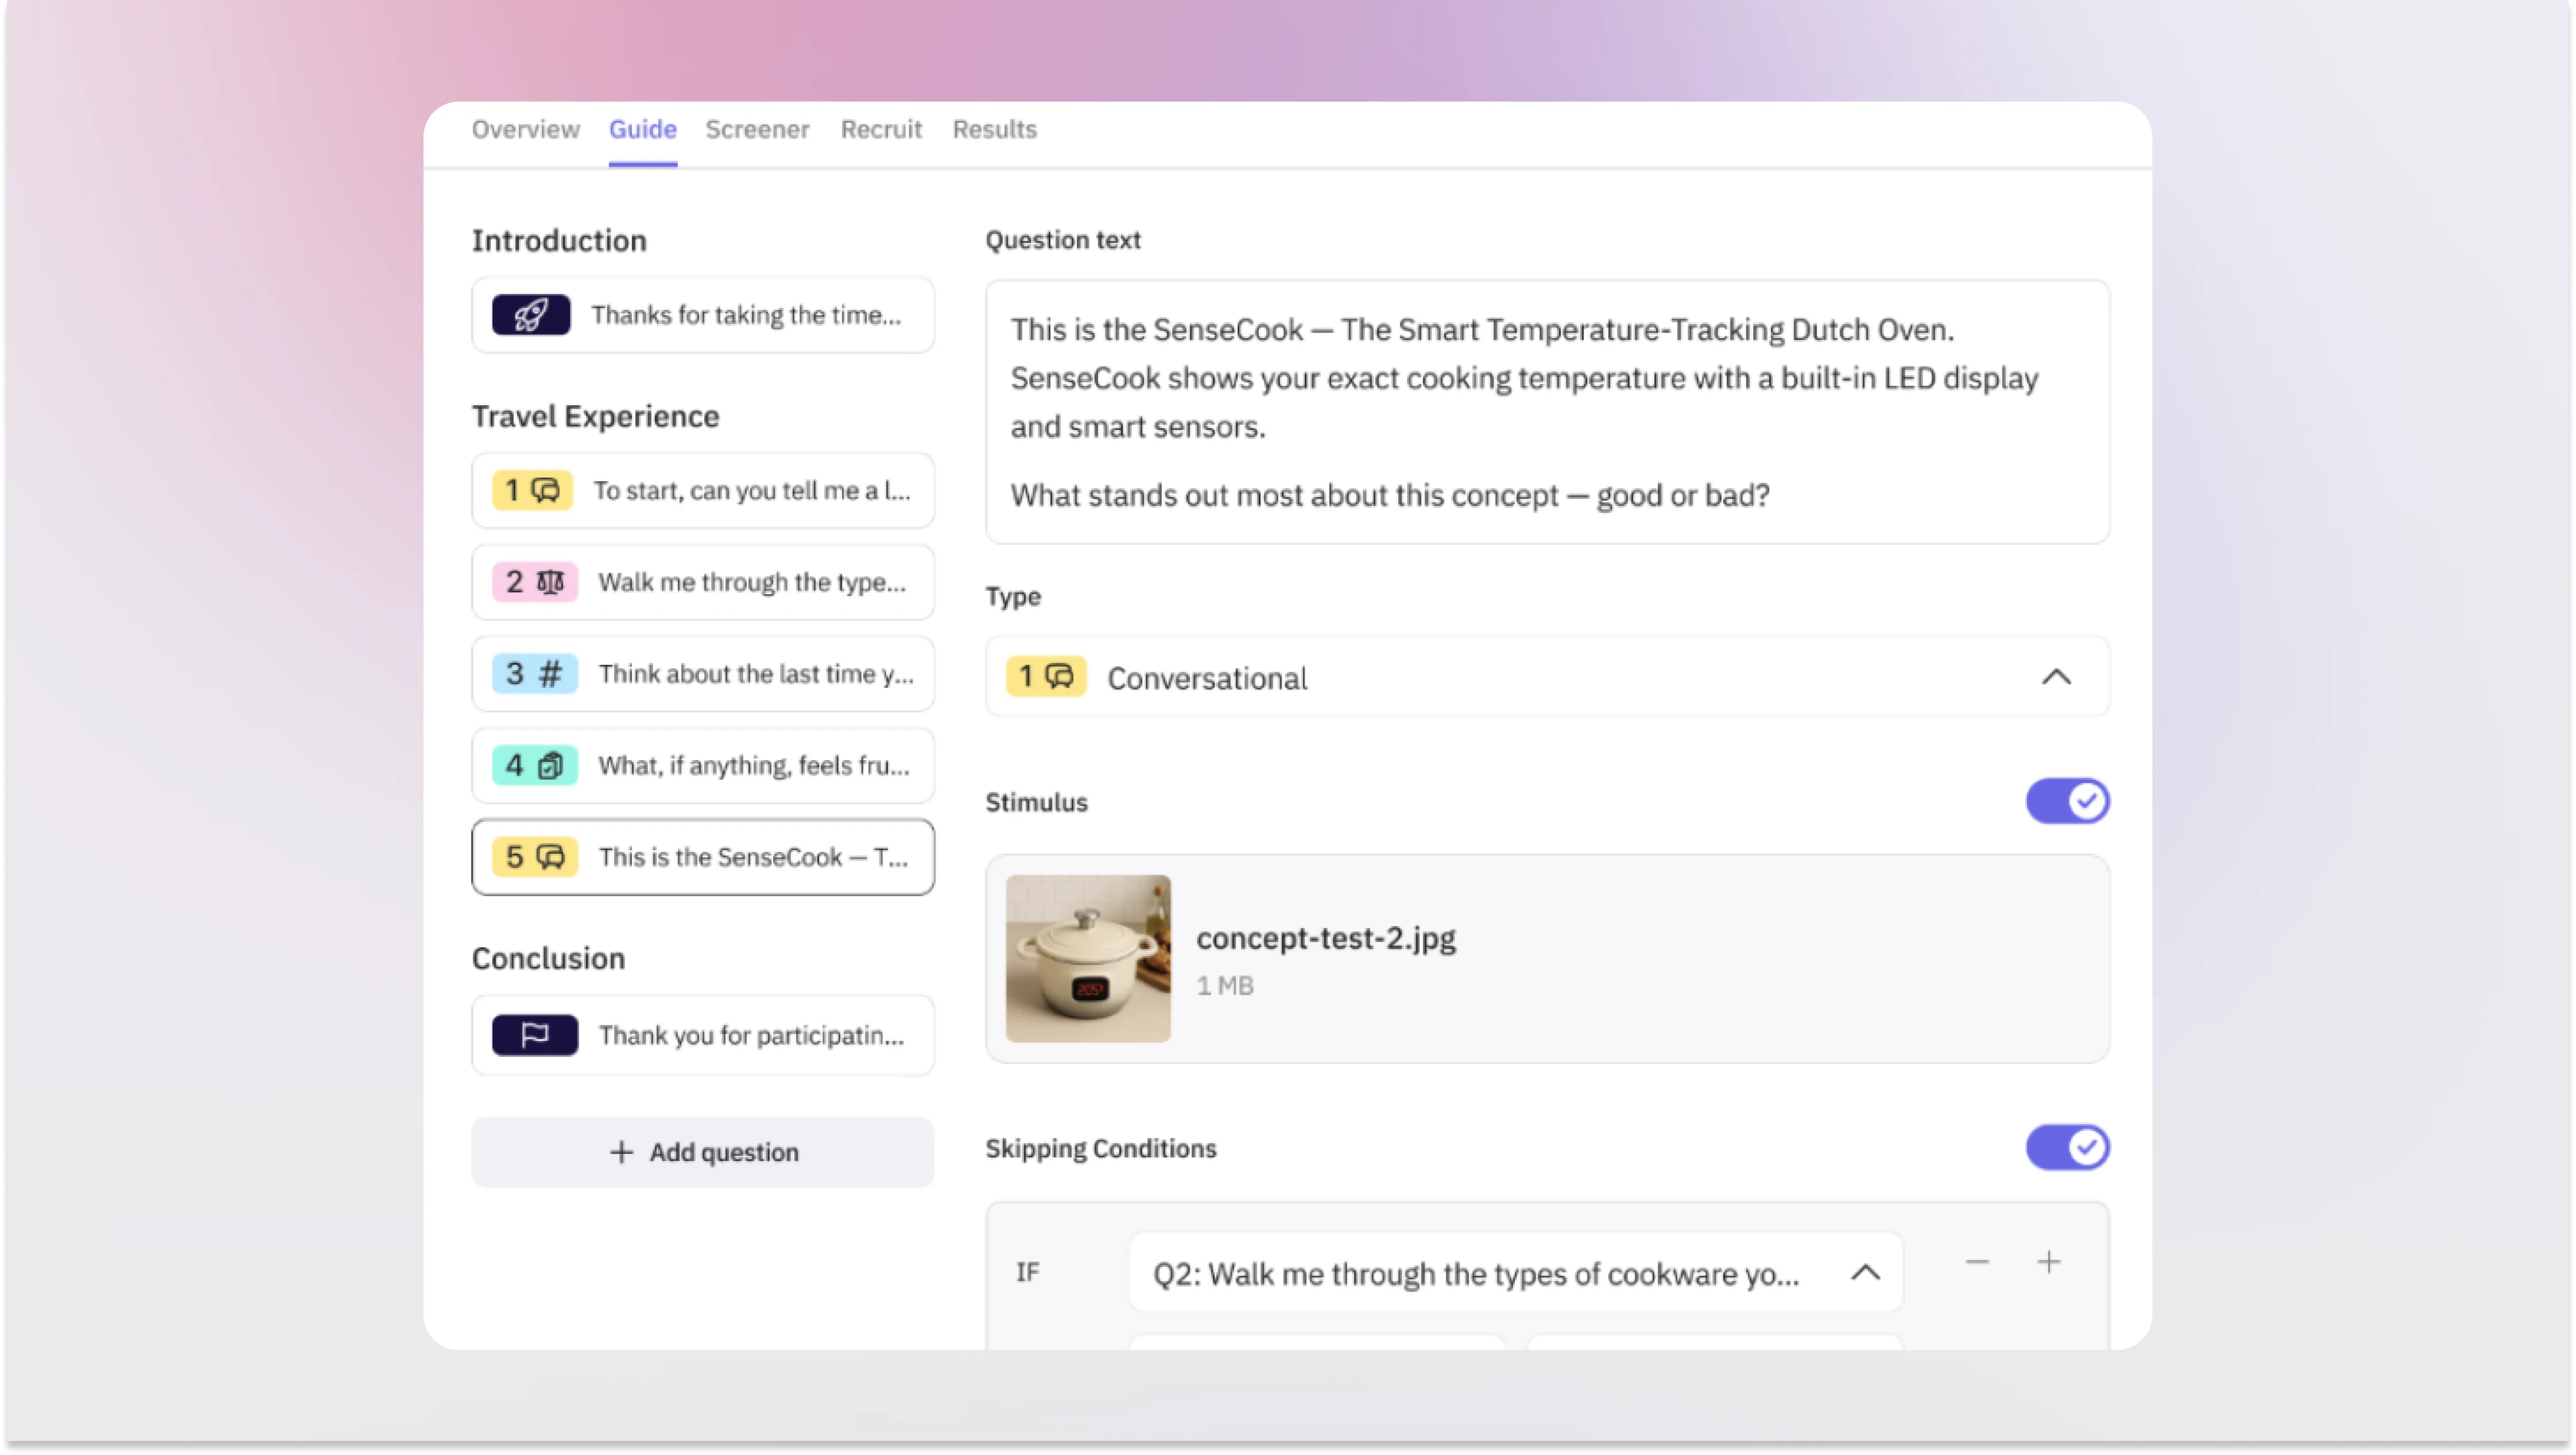Image resolution: width=2576 pixels, height=1455 pixels.
Task: Click the Conclusion section heading
Action: pos(548,958)
